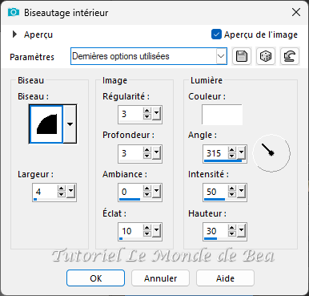Image resolution: width=309 pixels, height=296 pixels.
Task: Click the reset to default icon
Action: tap(290, 56)
